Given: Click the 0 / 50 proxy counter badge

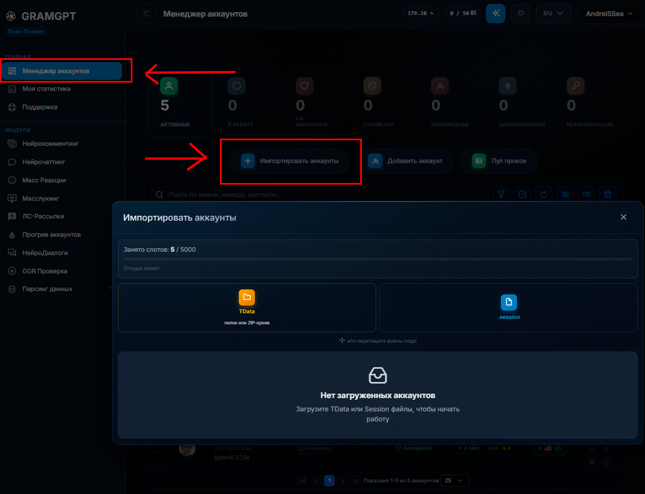Looking at the screenshot, I should point(463,14).
